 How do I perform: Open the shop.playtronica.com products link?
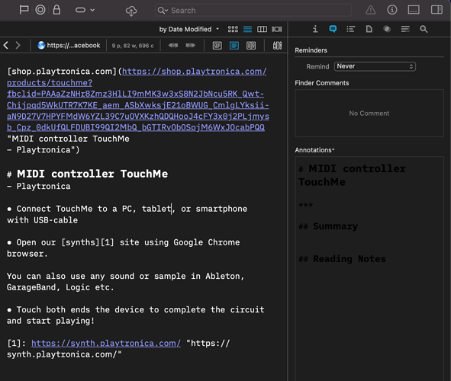tap(138, 99)
